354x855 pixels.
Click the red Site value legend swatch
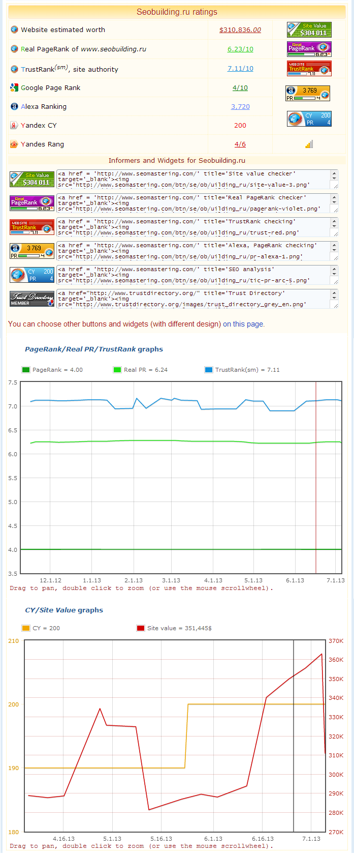[x=141, y=628]
